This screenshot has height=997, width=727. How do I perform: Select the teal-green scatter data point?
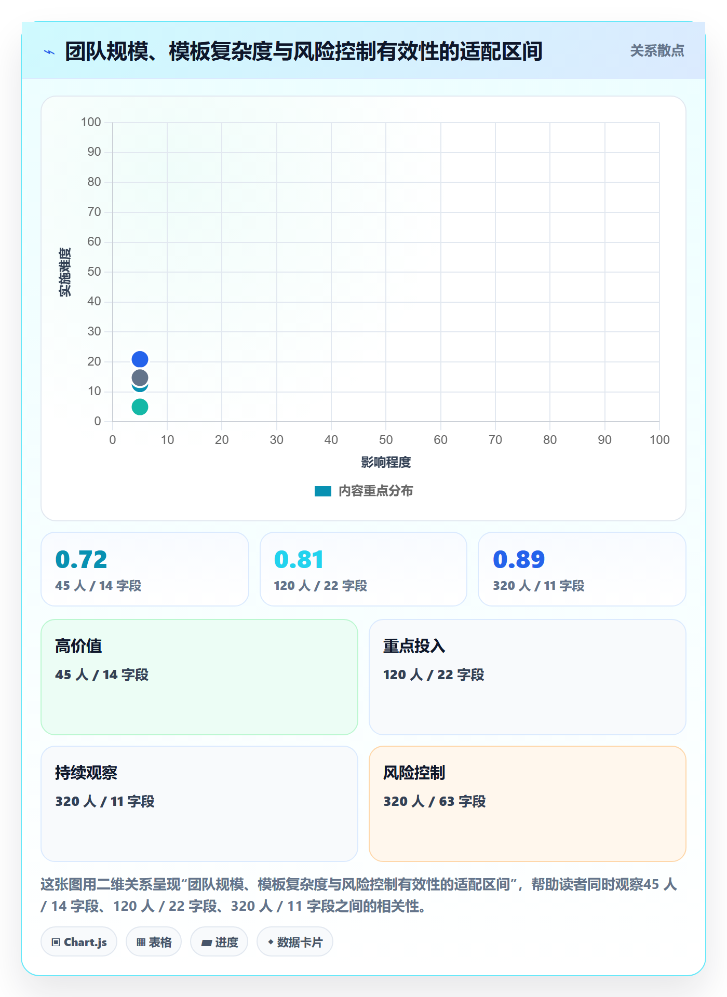click(x=140, y=407)
